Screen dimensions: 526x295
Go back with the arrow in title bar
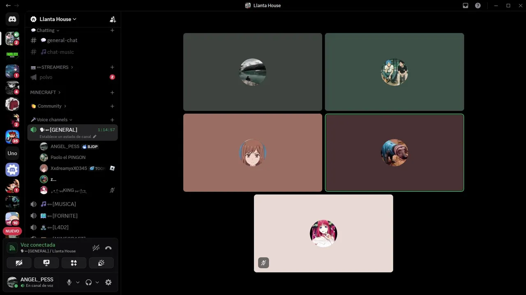click(8, 5)
